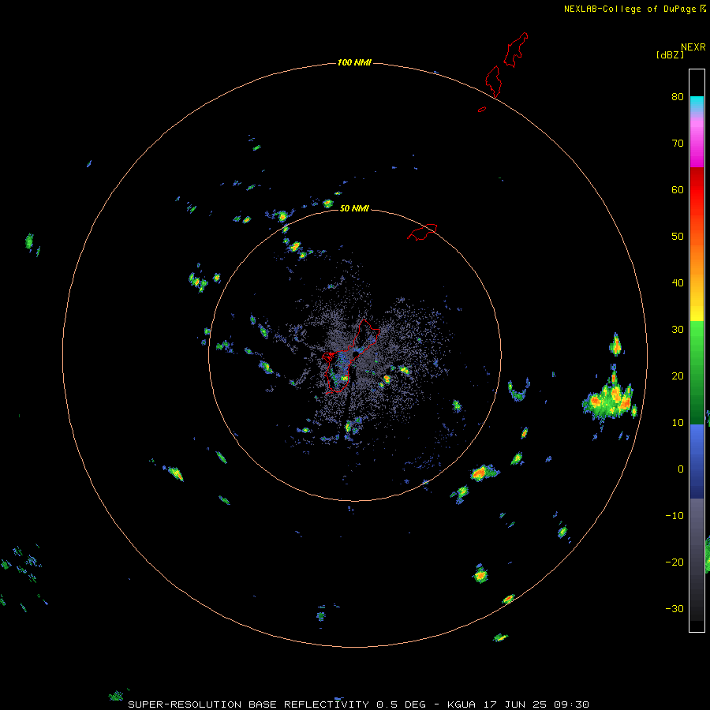Click the NEXR label above the color scale
This screenshot has height=710, width=710.
pyautogui.click(x=693, y=47)
